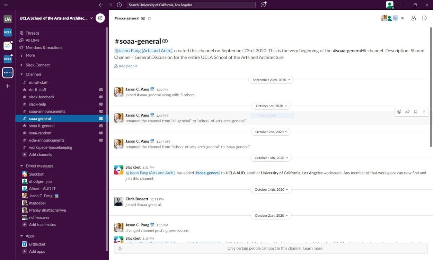This screenshot has width=433, height=260.
Task: Add reaction emoji on hovered message
Action: (x=399, y=111)
